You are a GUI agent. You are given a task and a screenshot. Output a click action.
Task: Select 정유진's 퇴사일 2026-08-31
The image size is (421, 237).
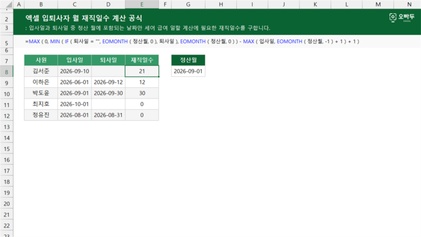click(108, 115)
